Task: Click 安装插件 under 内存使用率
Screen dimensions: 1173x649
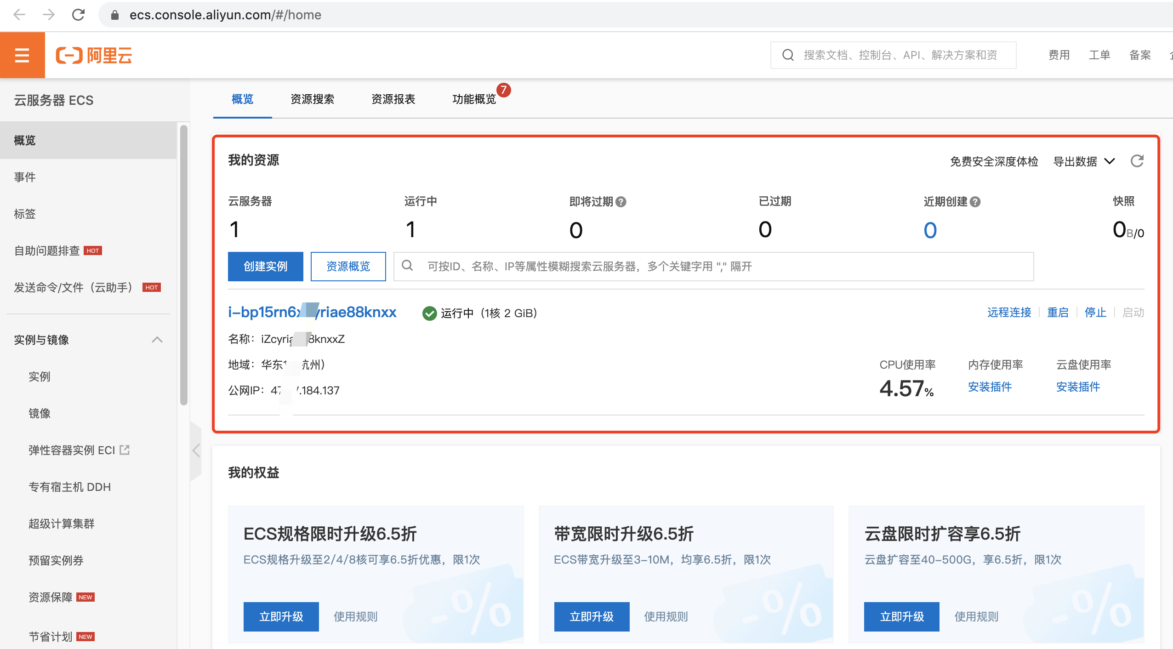Action: click(x=990, y=387)
